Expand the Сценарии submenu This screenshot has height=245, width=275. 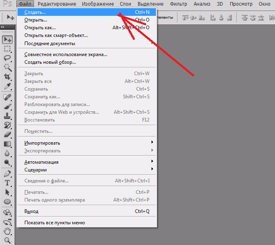(x=87, y=170)
